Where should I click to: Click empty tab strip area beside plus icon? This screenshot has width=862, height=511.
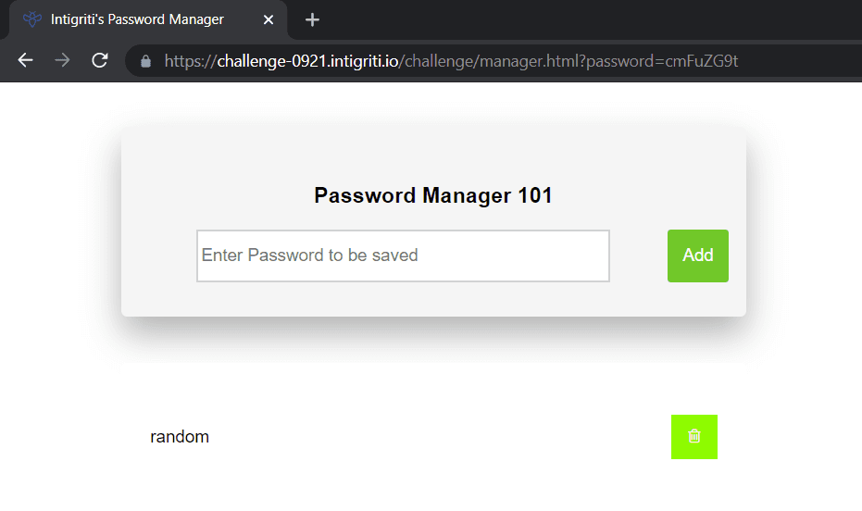[550, 19]
